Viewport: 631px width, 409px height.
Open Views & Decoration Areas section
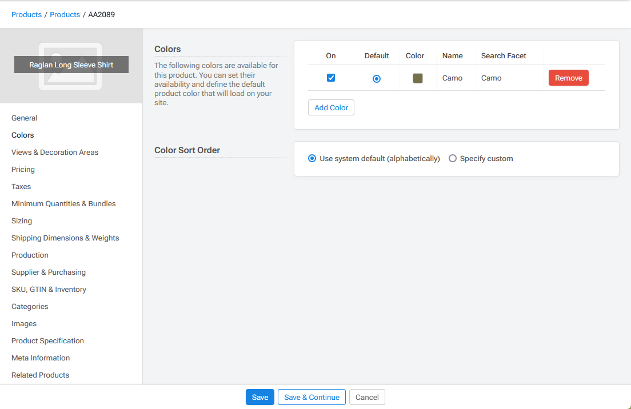tap(55, 153)
